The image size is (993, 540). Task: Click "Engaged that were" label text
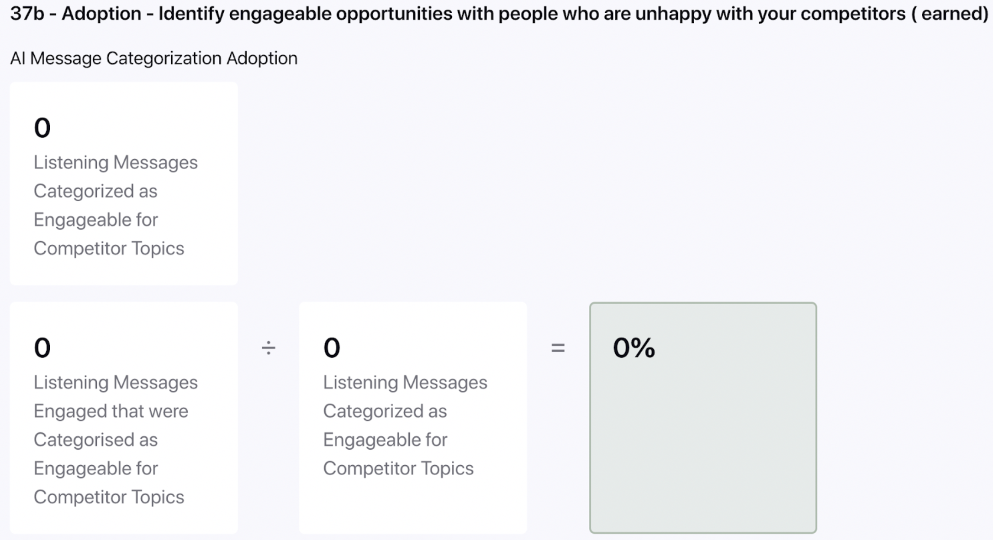[x=111, y=411]
